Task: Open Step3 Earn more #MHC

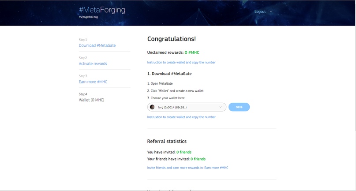Action: (93, 82)
